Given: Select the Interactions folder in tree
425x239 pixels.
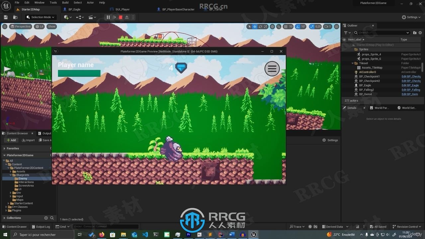Looking at the screenshot, I should pyautogui.click(x=26, y=182).
